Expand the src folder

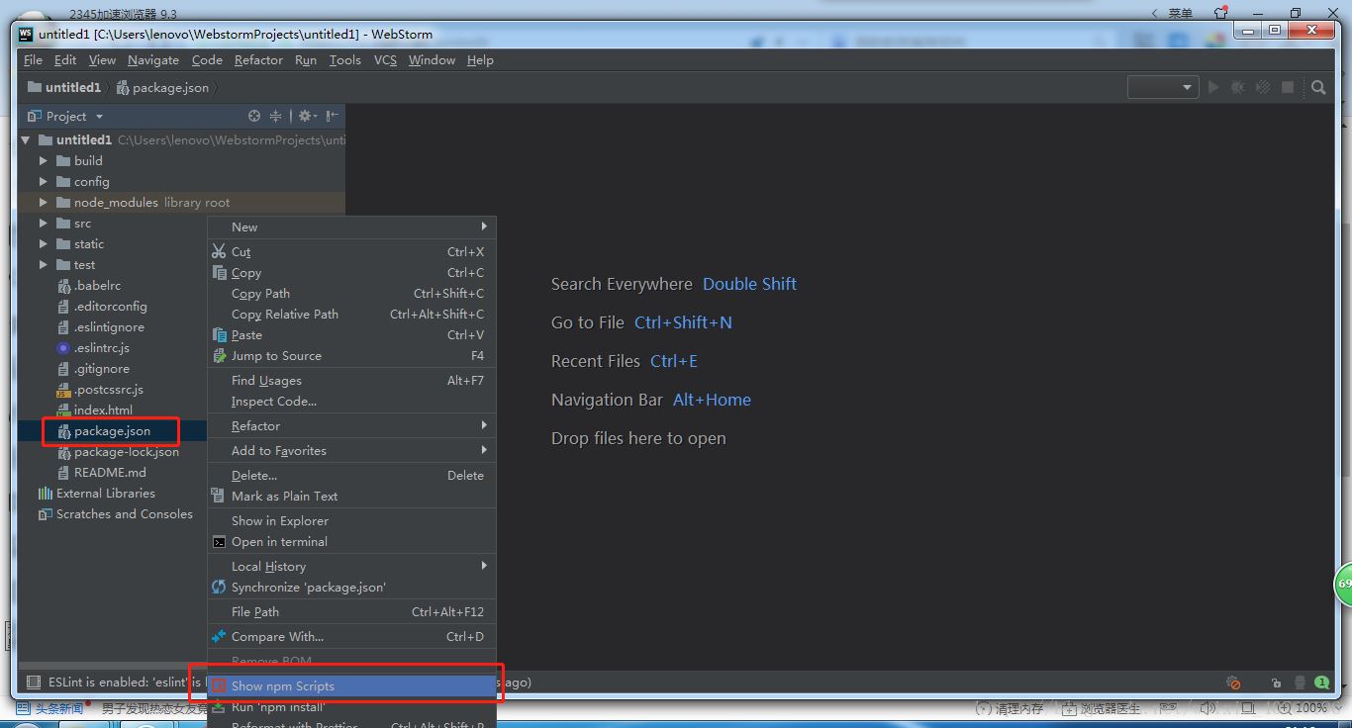tap(43, 224)
